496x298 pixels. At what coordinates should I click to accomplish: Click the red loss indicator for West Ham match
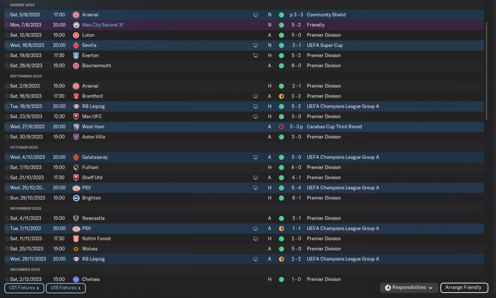(281, 127)
